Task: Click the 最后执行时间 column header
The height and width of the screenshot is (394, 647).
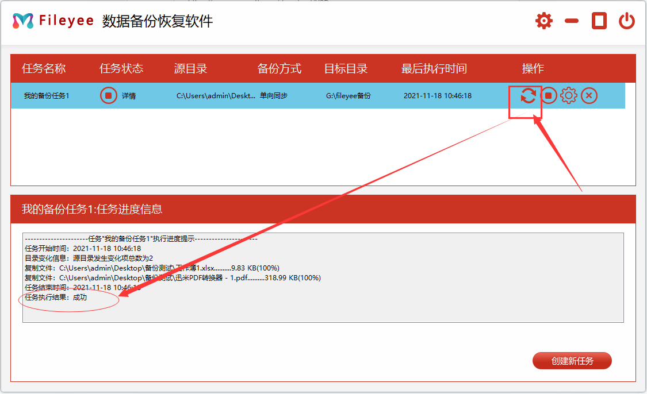Action: 434,69
